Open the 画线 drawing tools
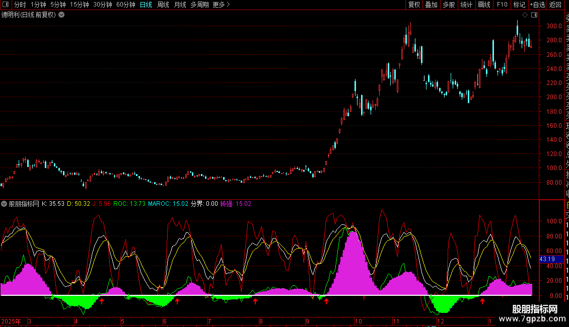 click(x=484, y=5)
